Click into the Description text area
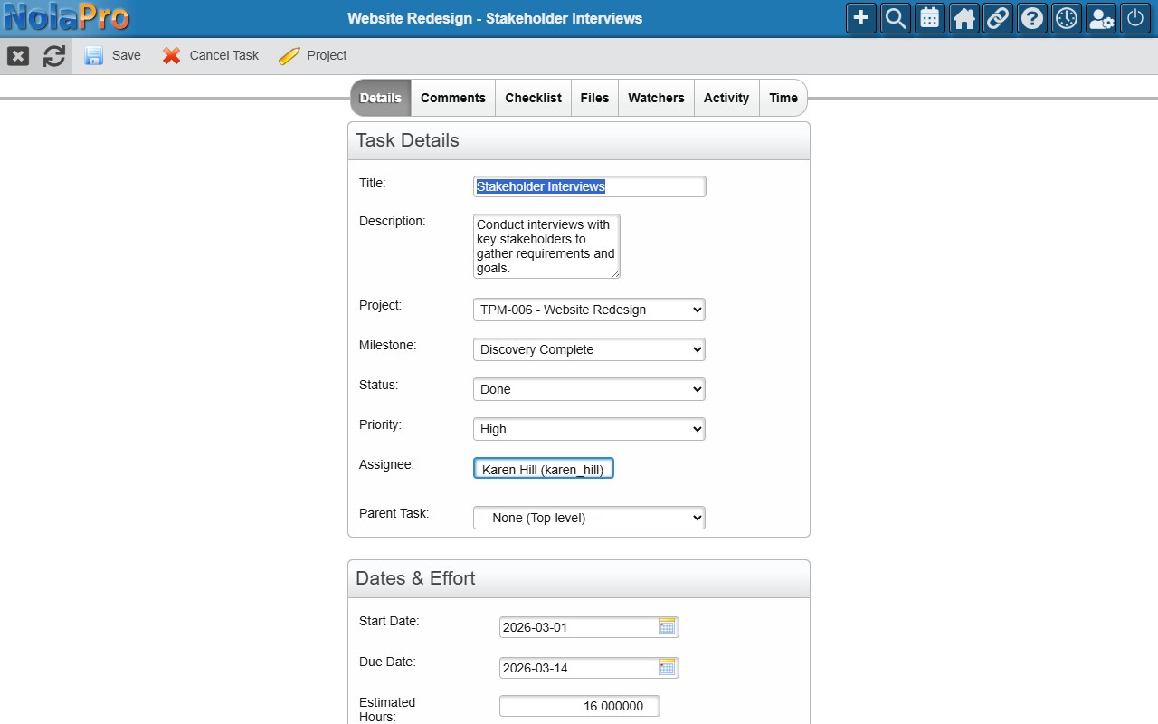 tap(546, 246)
